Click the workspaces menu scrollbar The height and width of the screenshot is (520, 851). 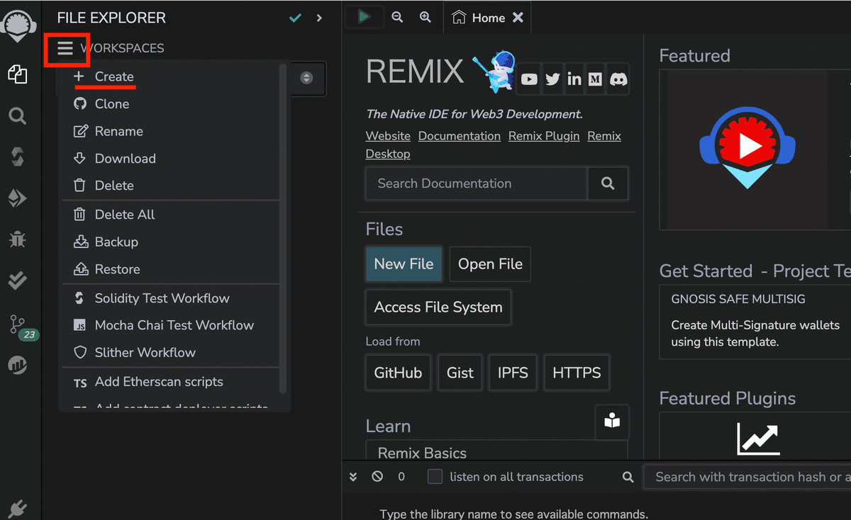(x=283, y=228)
